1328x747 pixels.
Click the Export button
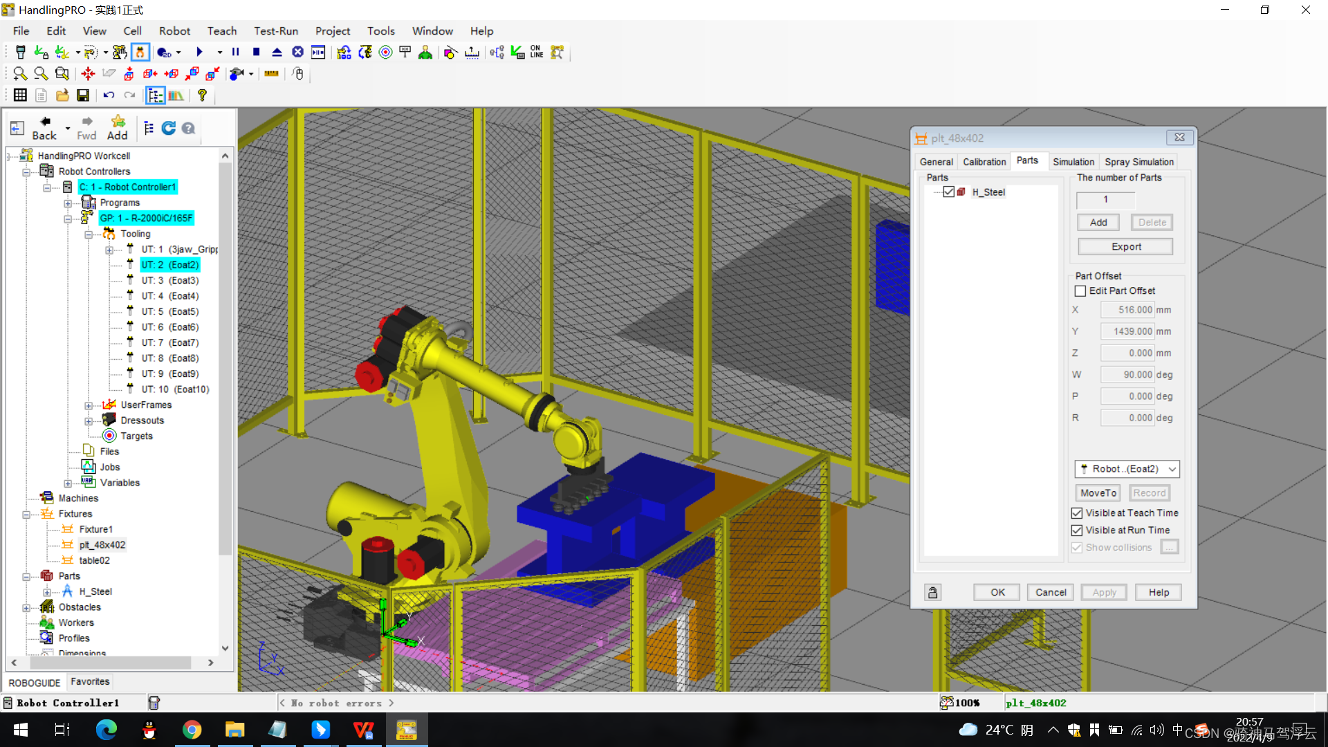[1126, 246]
